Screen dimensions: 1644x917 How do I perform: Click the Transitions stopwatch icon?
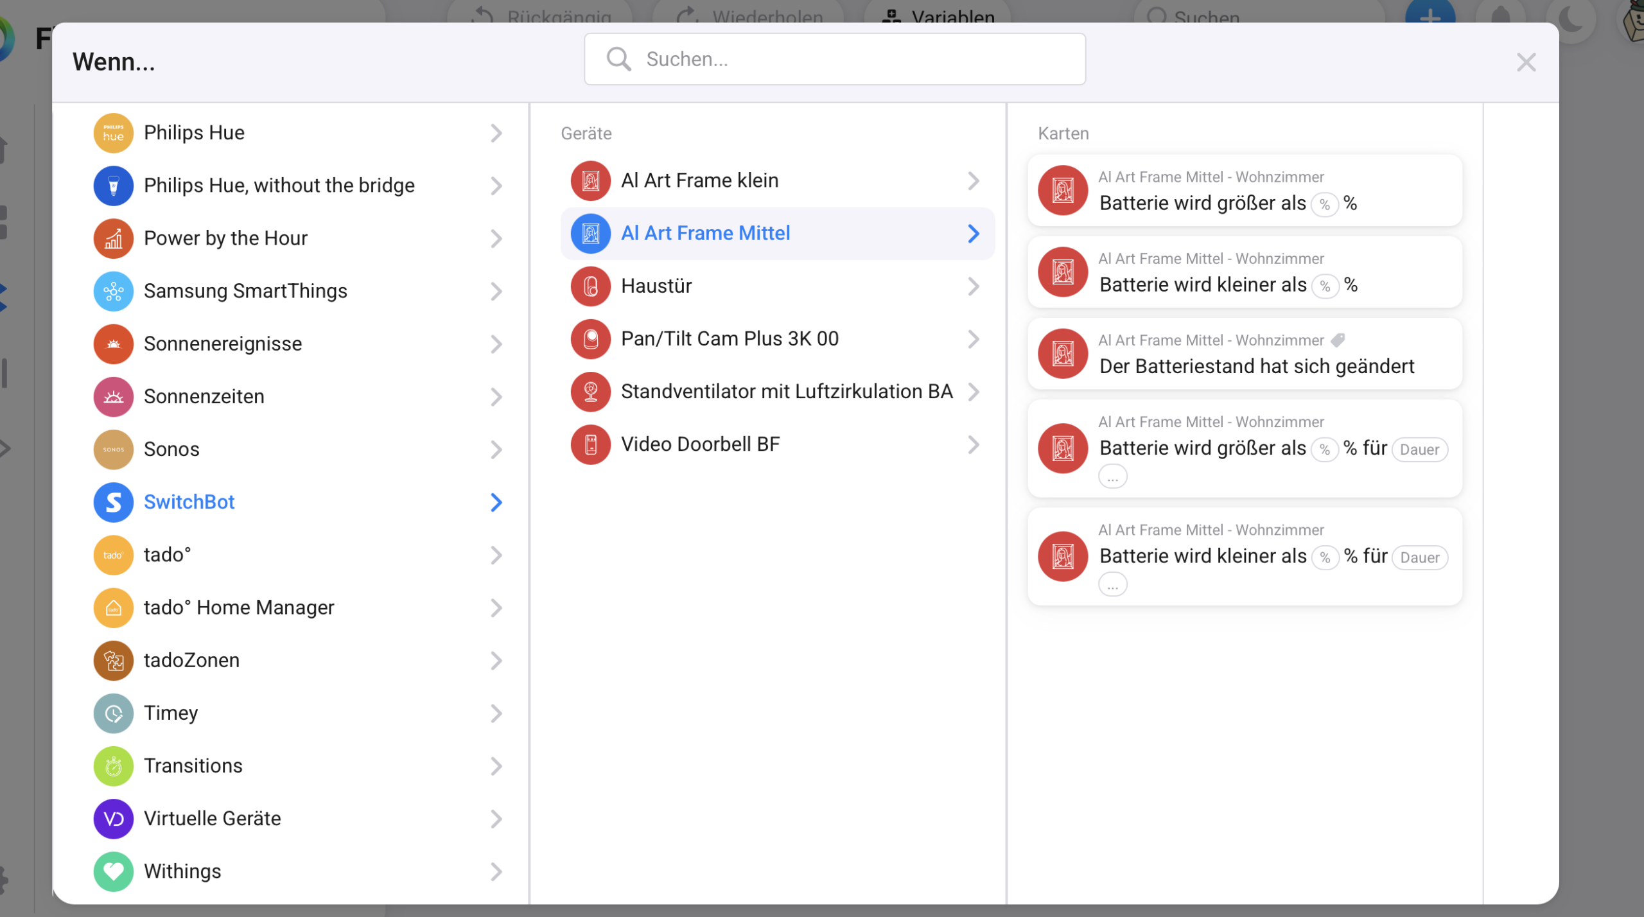[114, 765]
